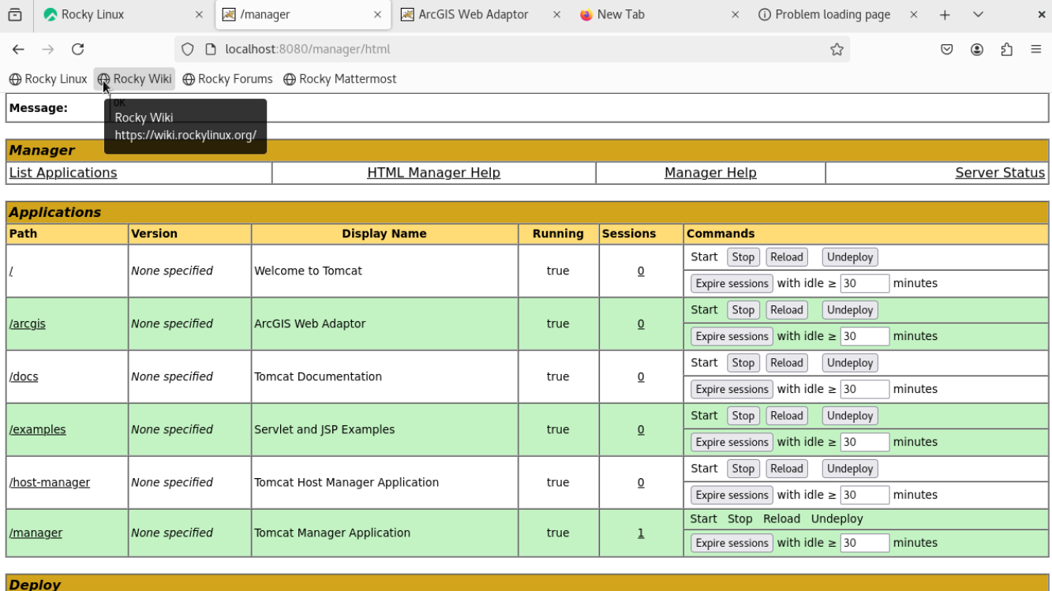The height and width of the screenshot is (591, 1052).
Task: Open the /arcgis path link
Action: (x=28, y=324)
